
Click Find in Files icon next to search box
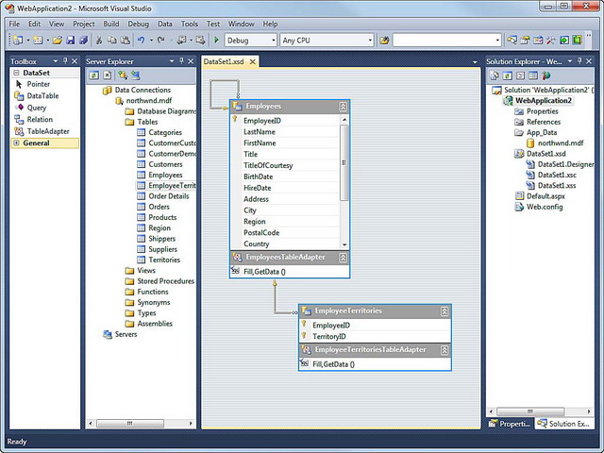click(x=384, y=40)
